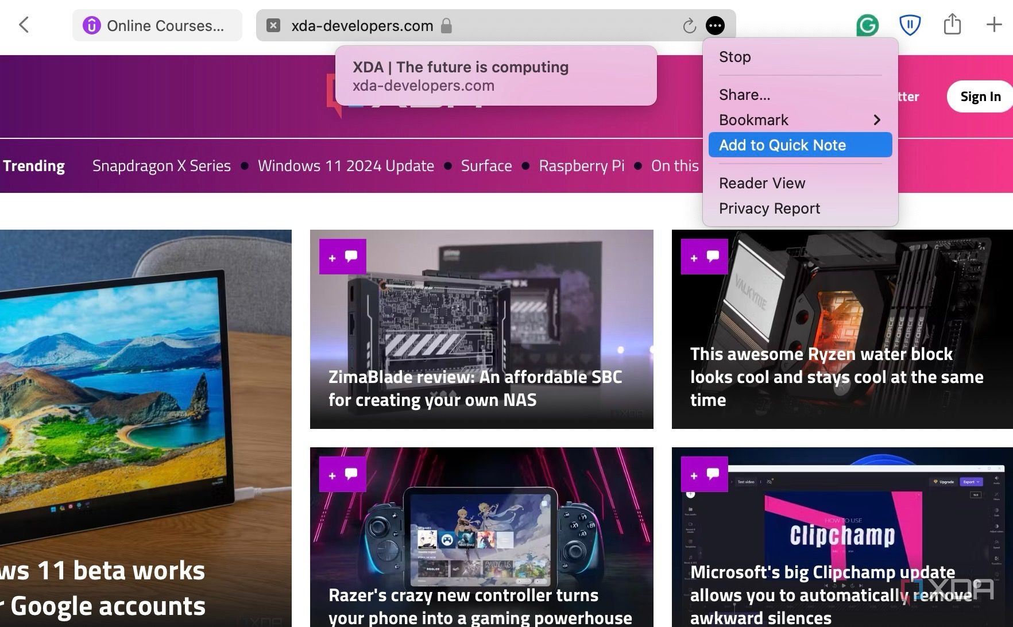This screenshot has height=627, width=1013.
Task: Select Stop in the page menu
Action: pos(800,57)
